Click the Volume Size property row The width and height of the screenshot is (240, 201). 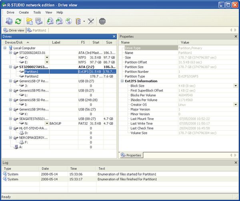(178, 133)
